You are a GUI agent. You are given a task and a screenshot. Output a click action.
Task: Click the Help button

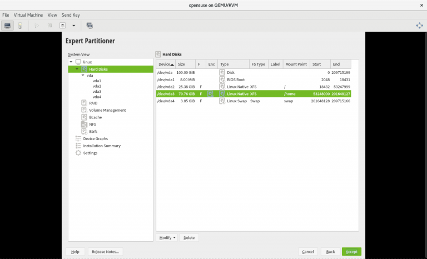pyautogui.click(x=75, y=252)
